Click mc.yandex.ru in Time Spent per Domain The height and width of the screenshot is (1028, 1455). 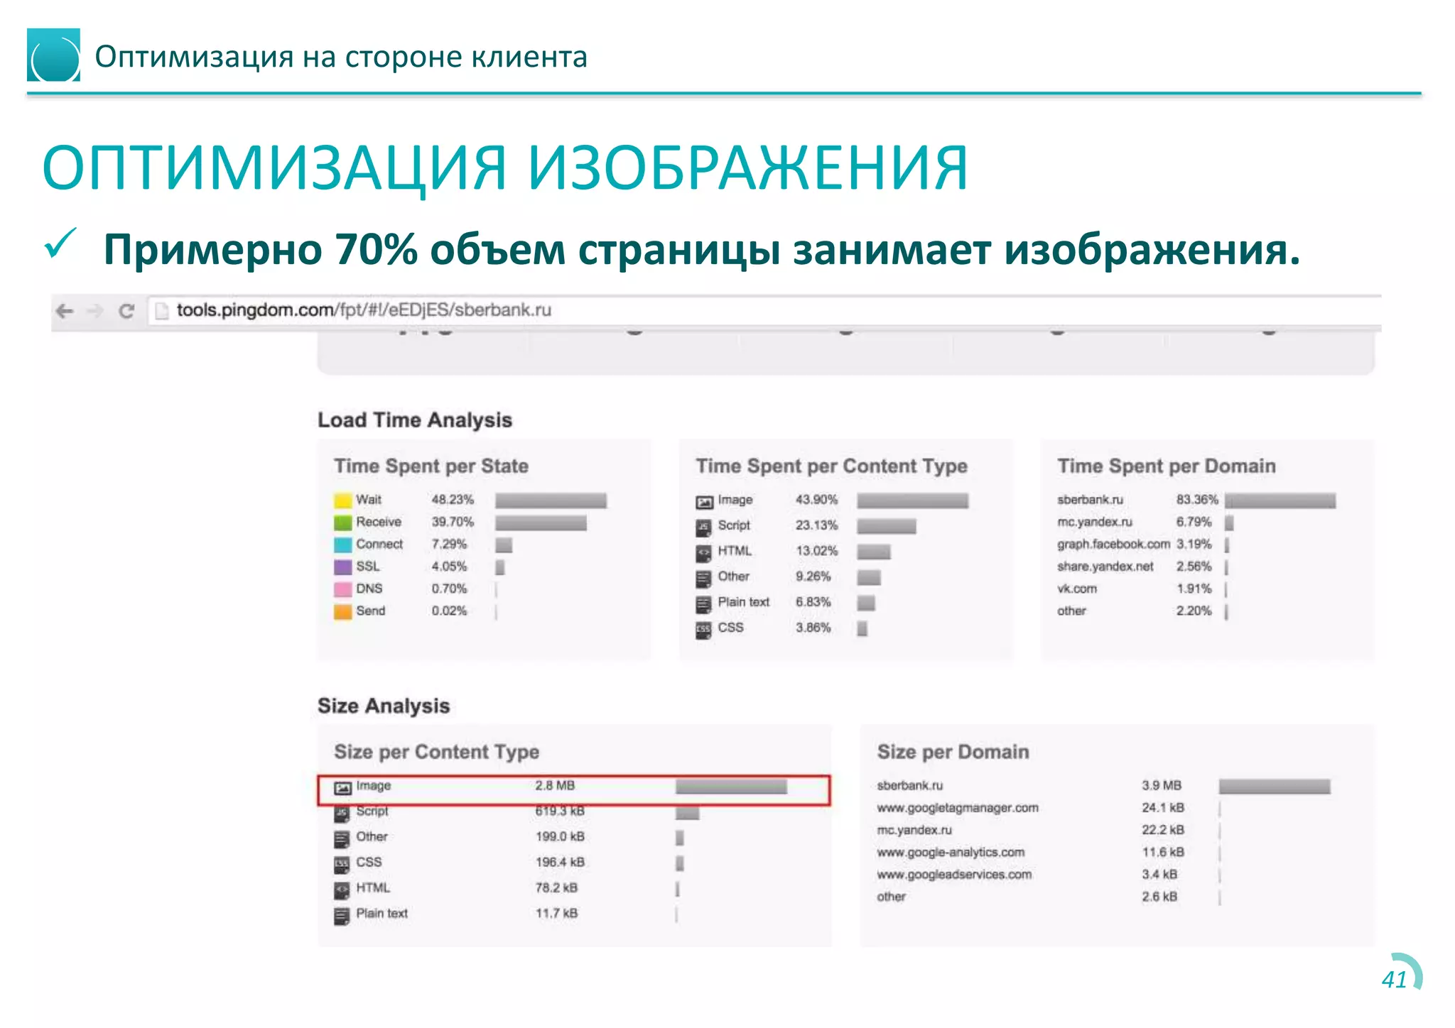coord(1094,522)
